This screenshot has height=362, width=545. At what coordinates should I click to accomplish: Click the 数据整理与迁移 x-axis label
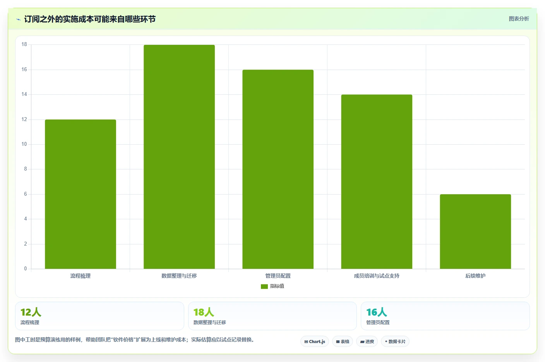179,276
